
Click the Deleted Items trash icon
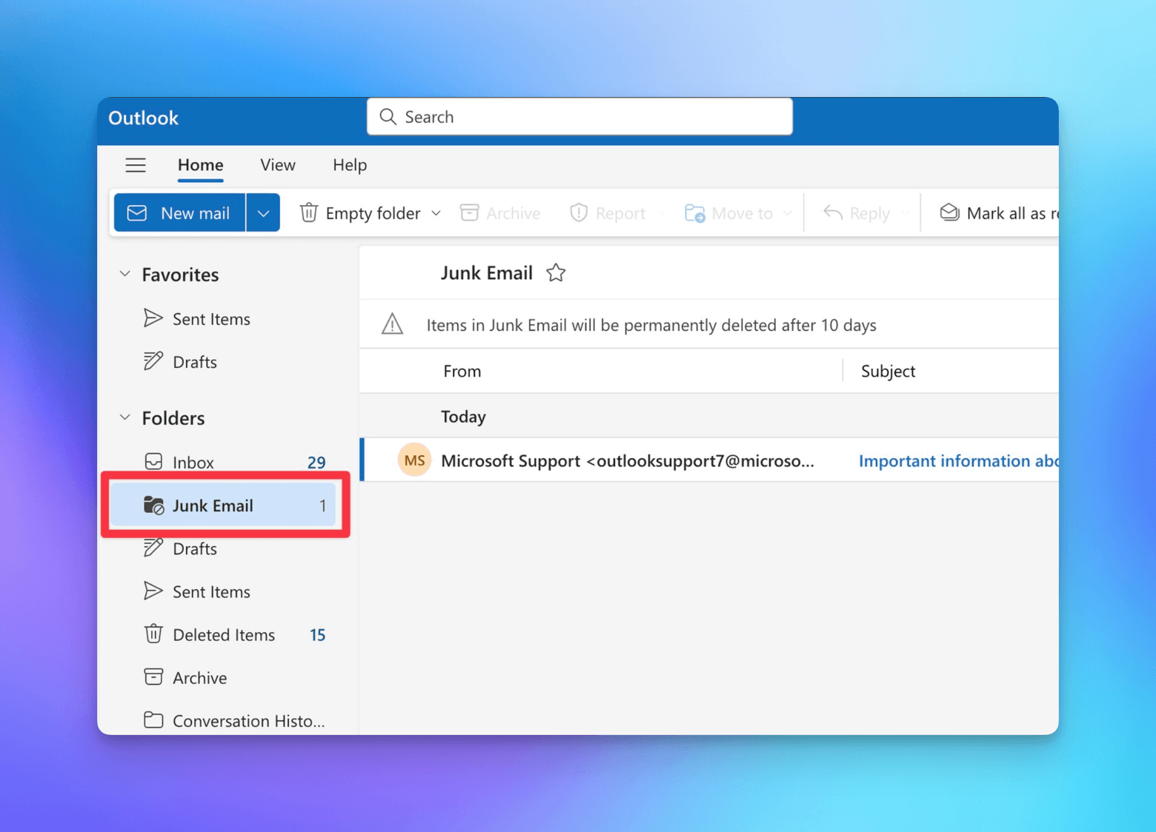pos(153,634)
